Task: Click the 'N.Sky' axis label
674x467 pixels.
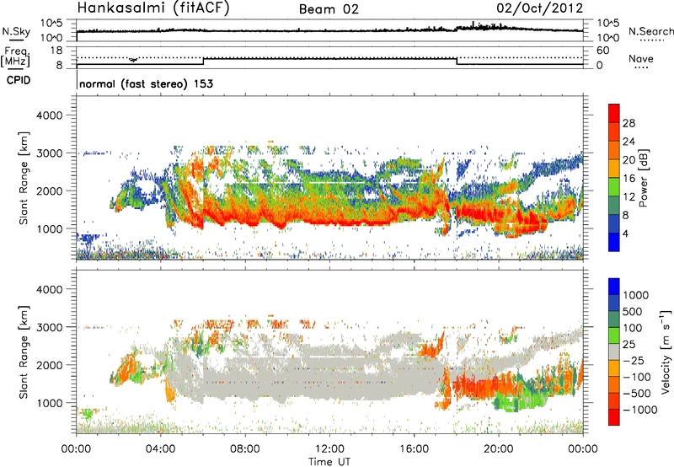Action: (x=16, y=31)
